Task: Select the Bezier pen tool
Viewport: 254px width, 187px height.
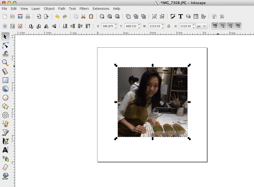Action: tap(5, 132)
